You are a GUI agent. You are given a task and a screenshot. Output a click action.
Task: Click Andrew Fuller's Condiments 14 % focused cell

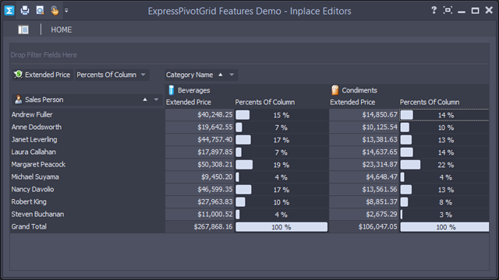(x=444, y=115)
